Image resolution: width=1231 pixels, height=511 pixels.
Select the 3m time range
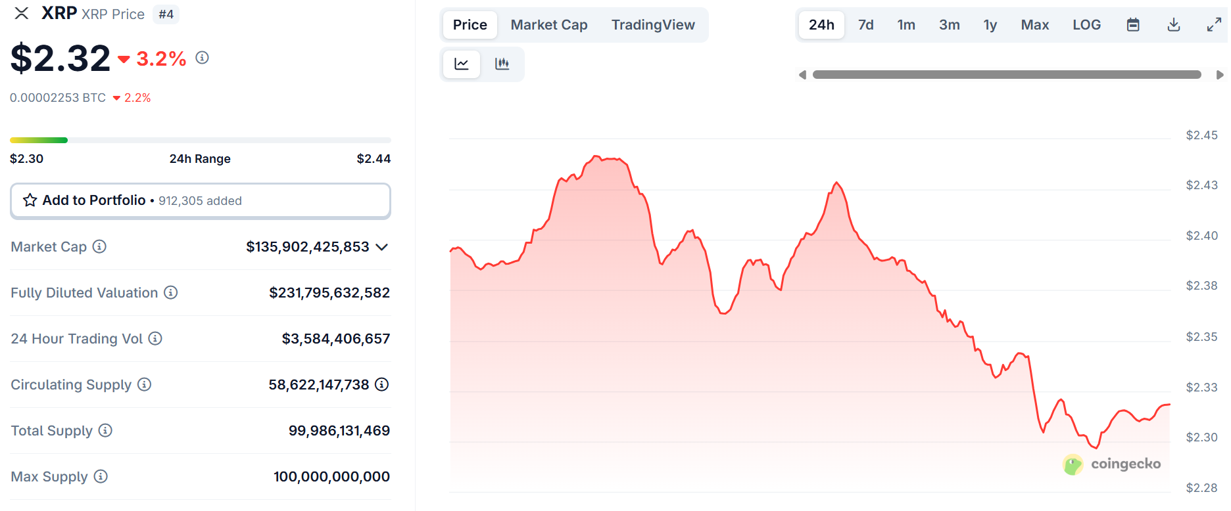click(x=950, y=25)
